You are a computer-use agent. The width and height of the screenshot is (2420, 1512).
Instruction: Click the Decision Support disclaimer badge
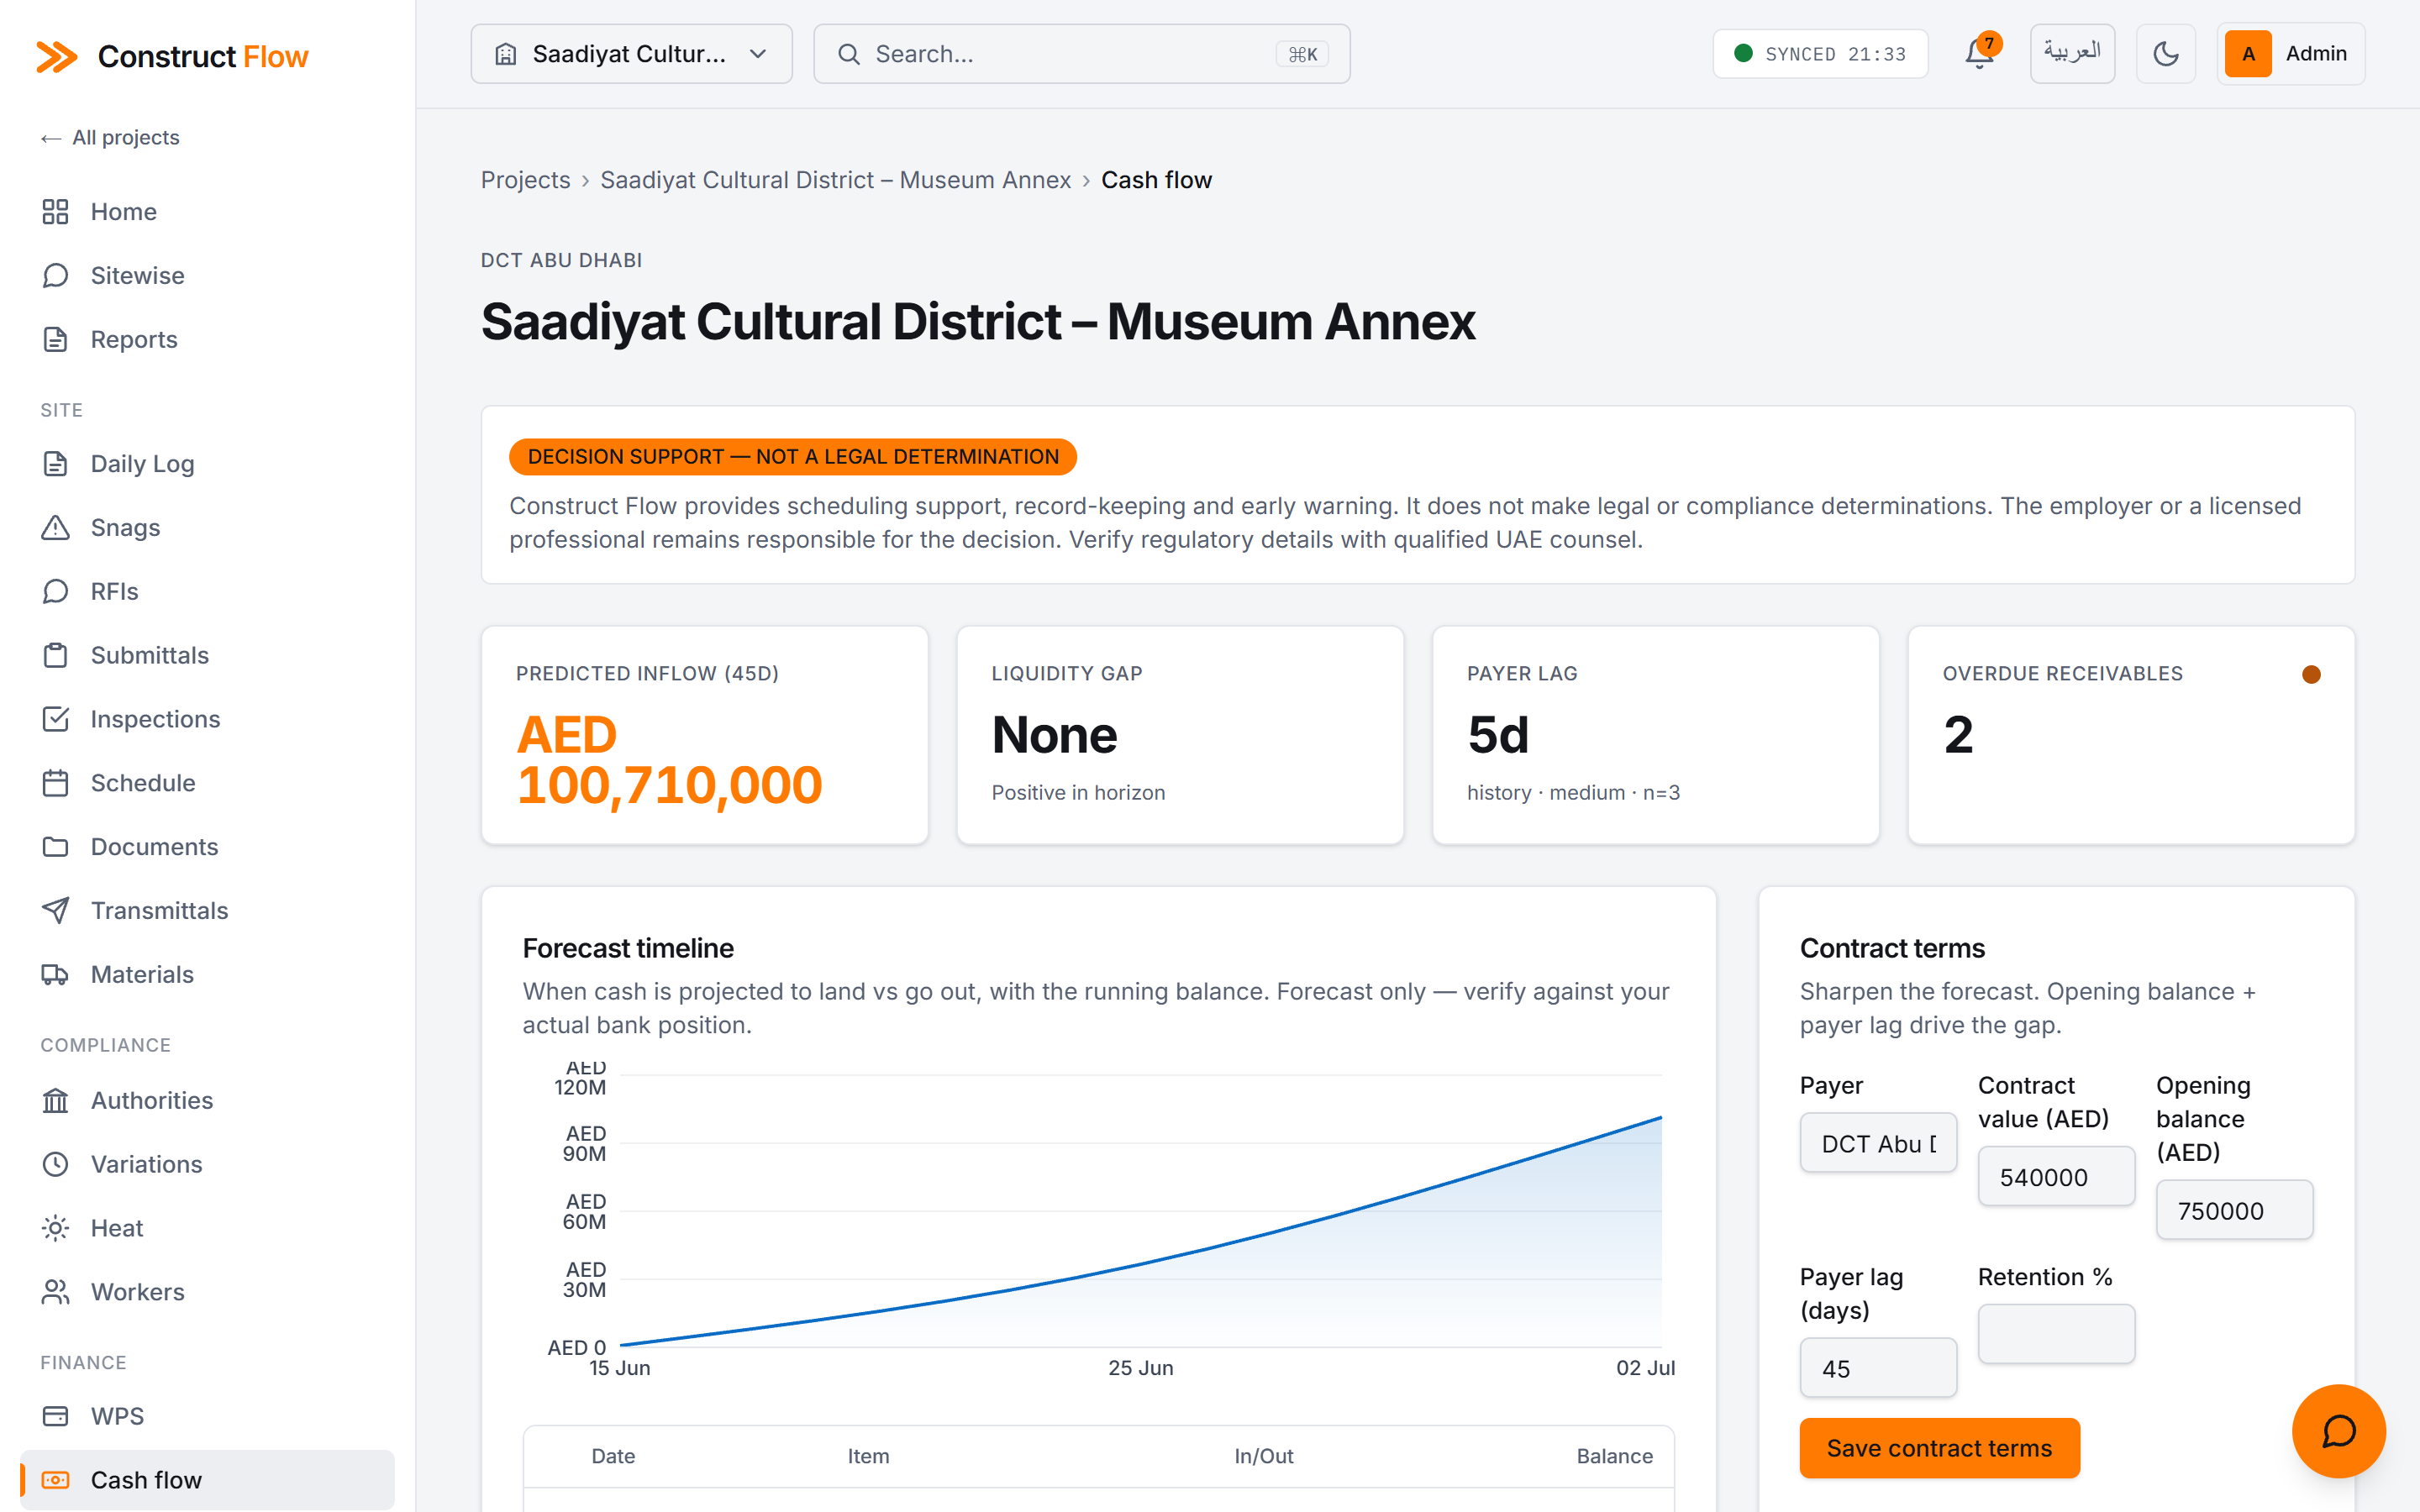[792, 457]
